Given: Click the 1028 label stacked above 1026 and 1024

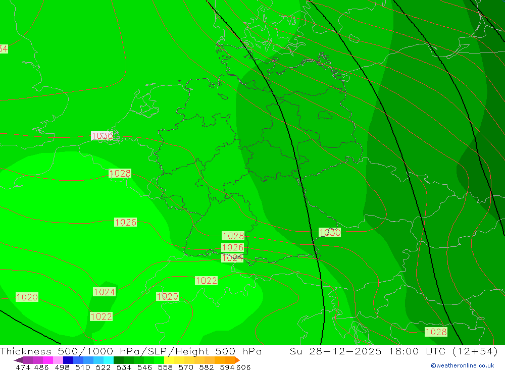Looking at the screenshot, I should [233, 236].
